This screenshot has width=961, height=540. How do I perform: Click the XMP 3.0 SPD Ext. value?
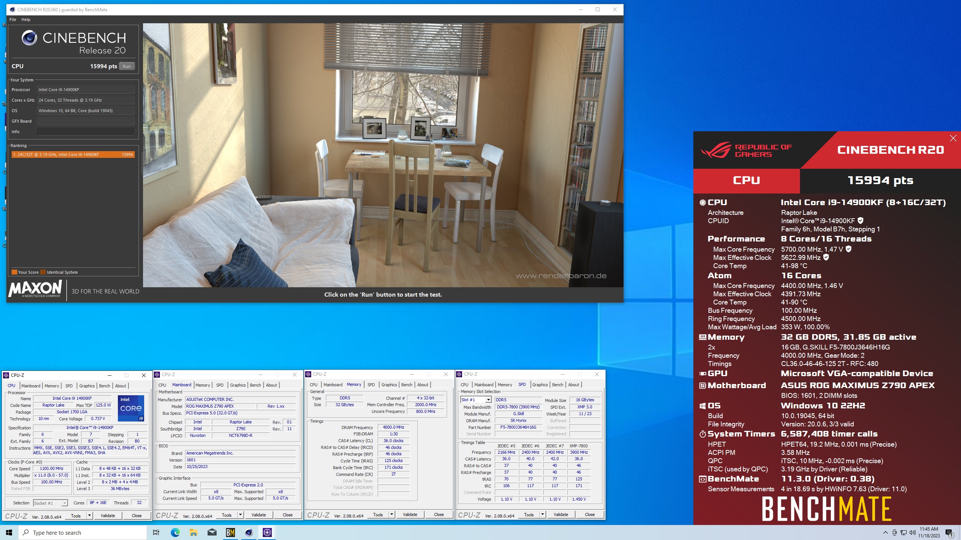tap(584, 407)
